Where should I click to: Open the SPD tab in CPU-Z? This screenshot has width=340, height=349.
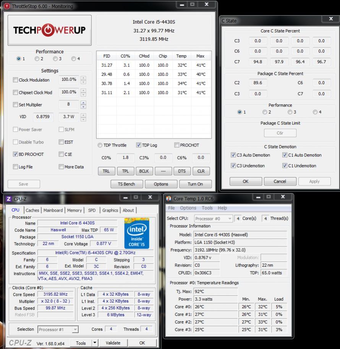[x=92, y=210]
